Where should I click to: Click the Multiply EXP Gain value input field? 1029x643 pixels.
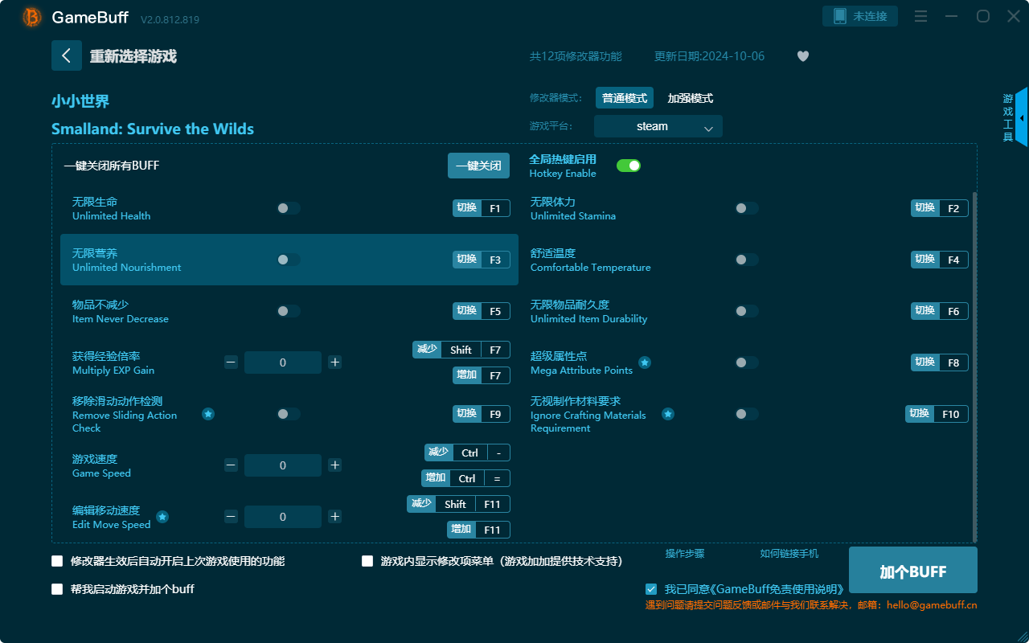click(283, 362)
